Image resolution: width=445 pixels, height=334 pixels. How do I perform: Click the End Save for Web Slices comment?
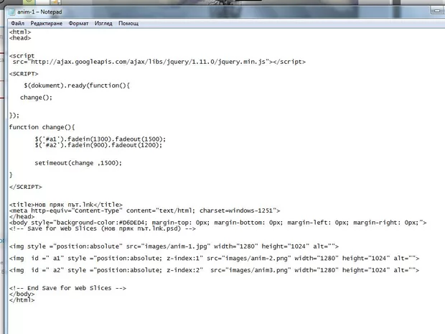tap(67, 288)
